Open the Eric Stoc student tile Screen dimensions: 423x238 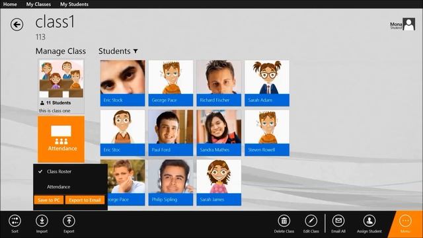[x=122, y=133]
